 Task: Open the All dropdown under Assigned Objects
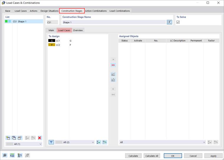(x=162, y=142)
